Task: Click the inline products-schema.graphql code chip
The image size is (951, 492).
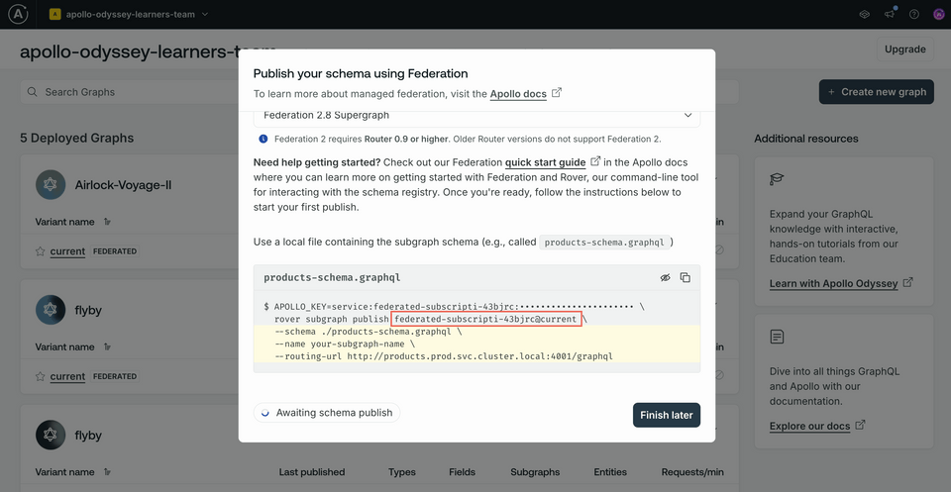Action: coord(605,242)
